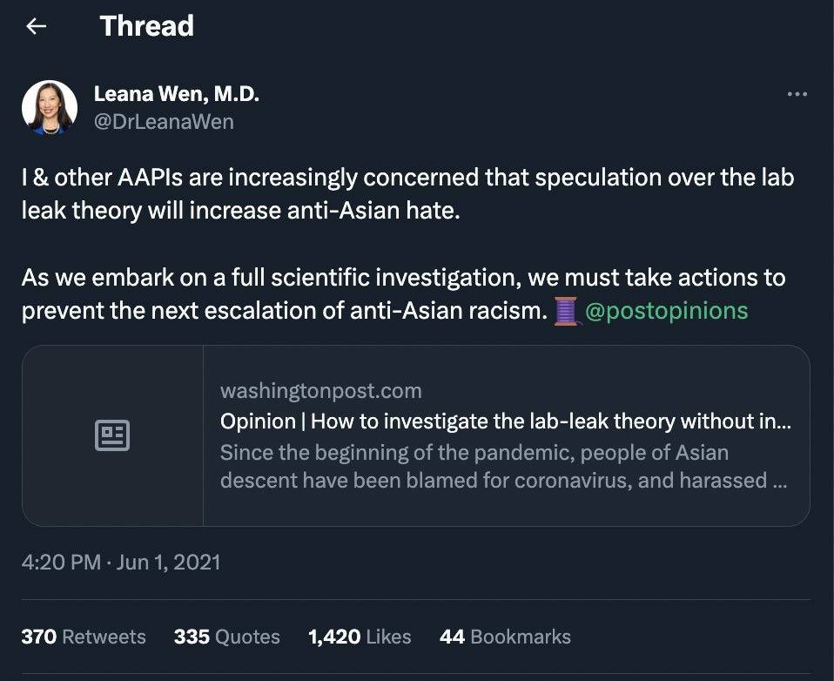The height and width of the screenshot is (681, 834).
Task: Click the washingtonpost.com domain label
Action: [x=320, y=391]
